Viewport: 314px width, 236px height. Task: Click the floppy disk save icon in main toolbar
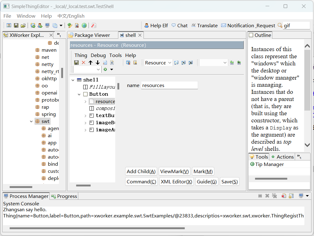(16, 25)
